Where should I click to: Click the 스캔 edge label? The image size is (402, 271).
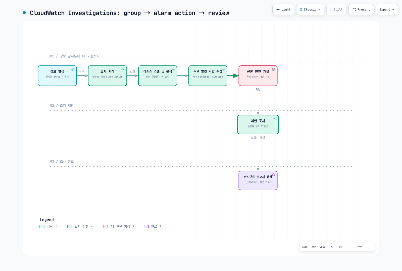133,72
